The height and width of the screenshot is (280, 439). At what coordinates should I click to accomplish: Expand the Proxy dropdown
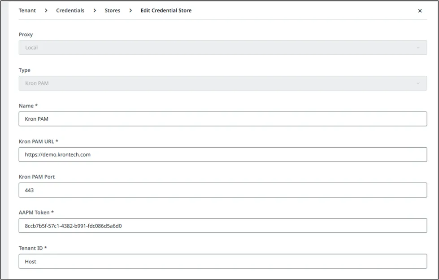pos(223,48)
